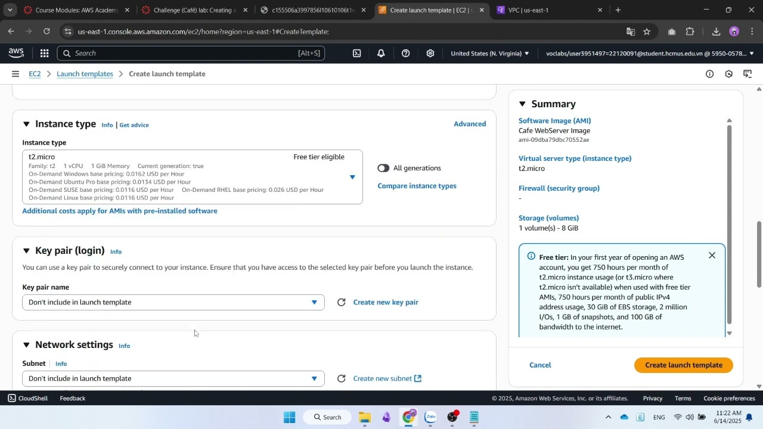Dismiss the Free tier info box

point(712,256)
